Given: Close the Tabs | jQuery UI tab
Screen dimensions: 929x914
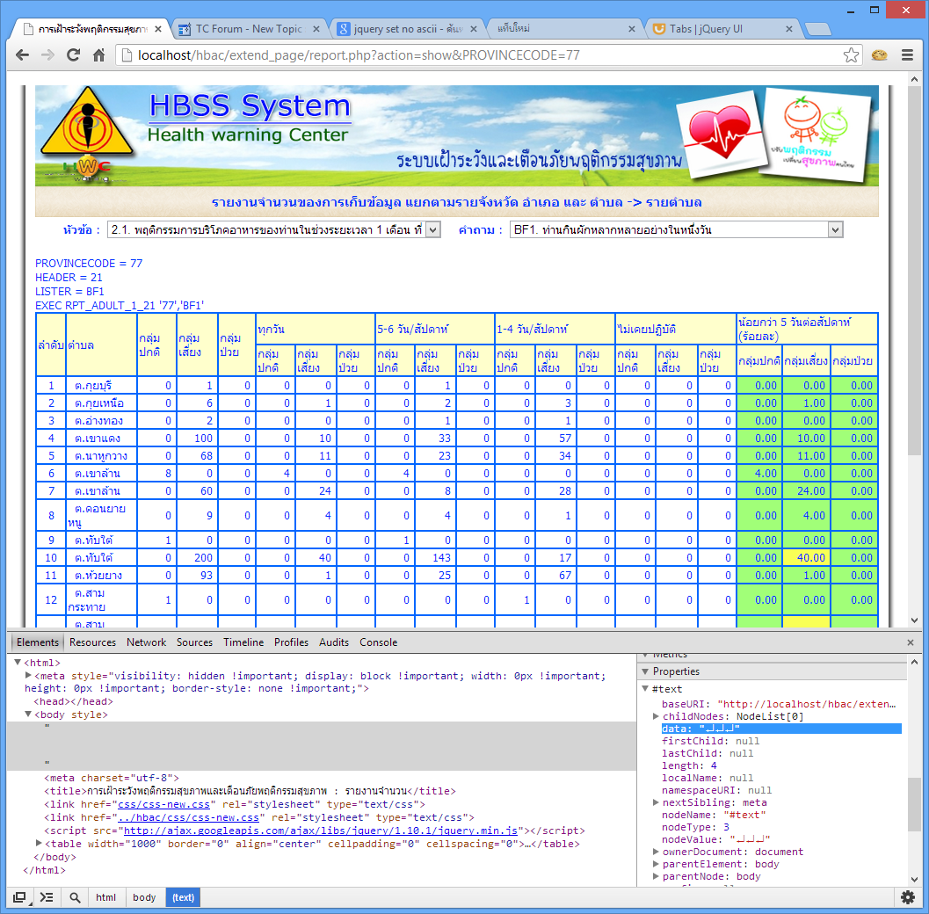Looking at the screenshot, I should point(789,29).
